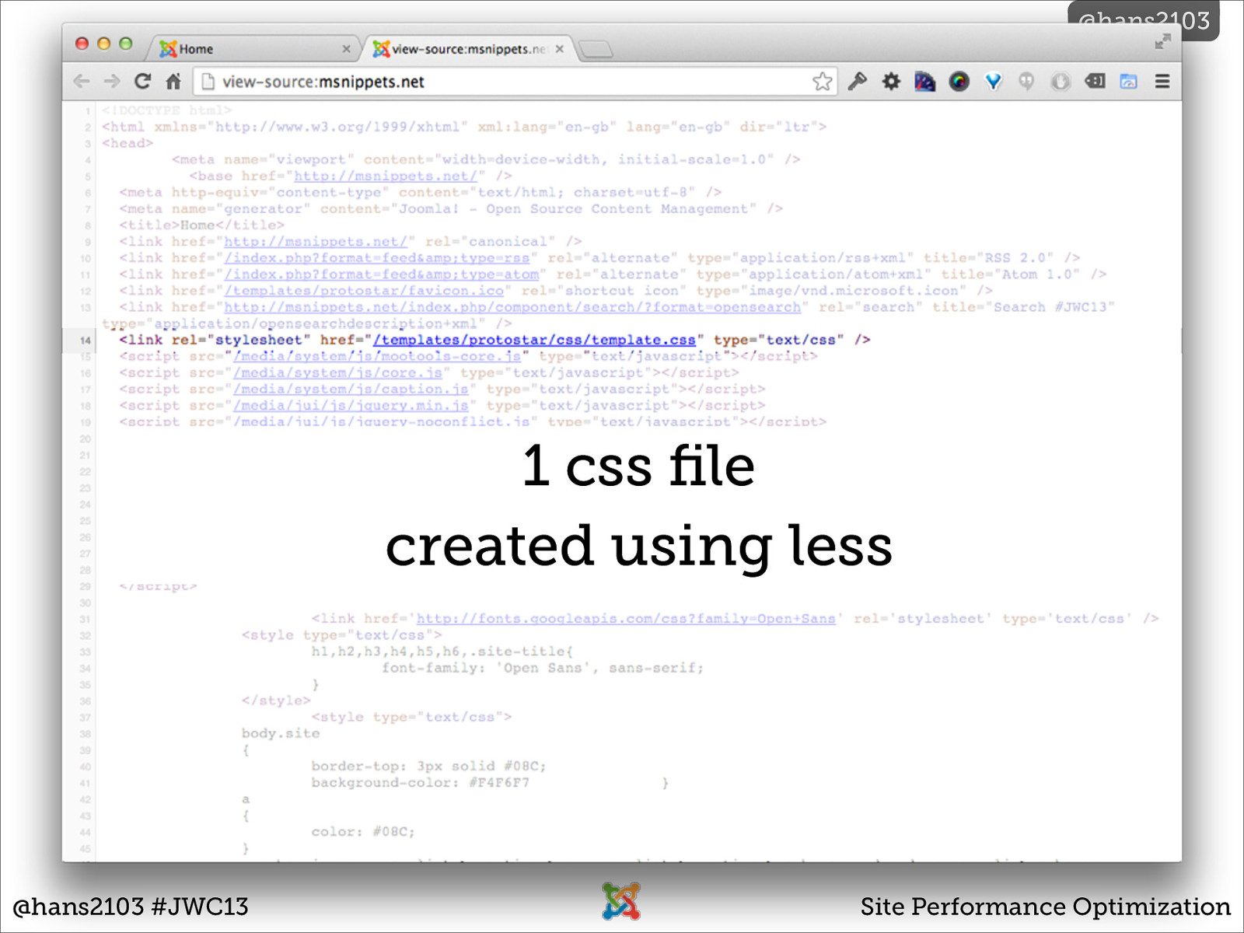The height and width of the screenshot is (933, 1244).
Task: Click the '<title>Home</title>' source line
Action: (x=201, y=225)
